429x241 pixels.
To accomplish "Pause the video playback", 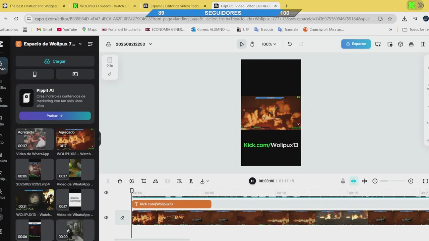I will pos(252,181).
